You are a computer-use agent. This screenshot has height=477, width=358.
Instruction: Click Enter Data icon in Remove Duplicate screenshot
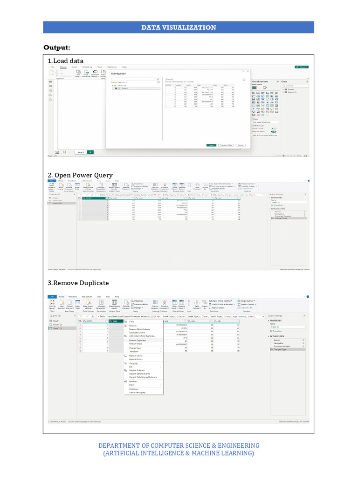coord(78,302)
